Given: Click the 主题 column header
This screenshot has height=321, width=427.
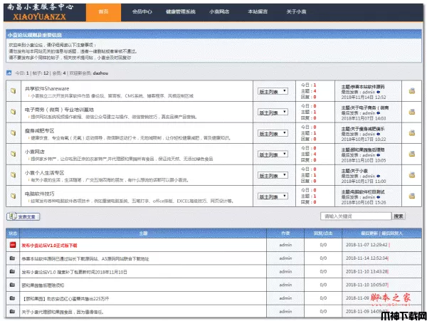Looking at the screenshot, I should (143, 233).
